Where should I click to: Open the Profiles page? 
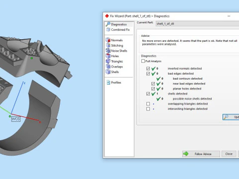tap(116, 83)
